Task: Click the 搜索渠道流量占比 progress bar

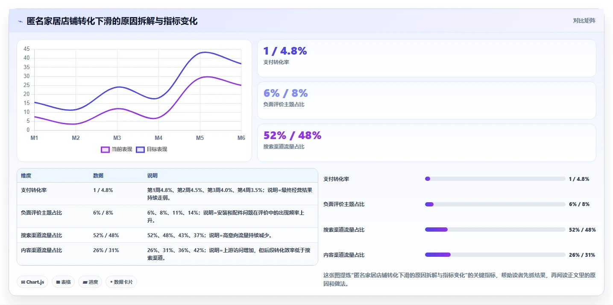Action: [495, 229]
